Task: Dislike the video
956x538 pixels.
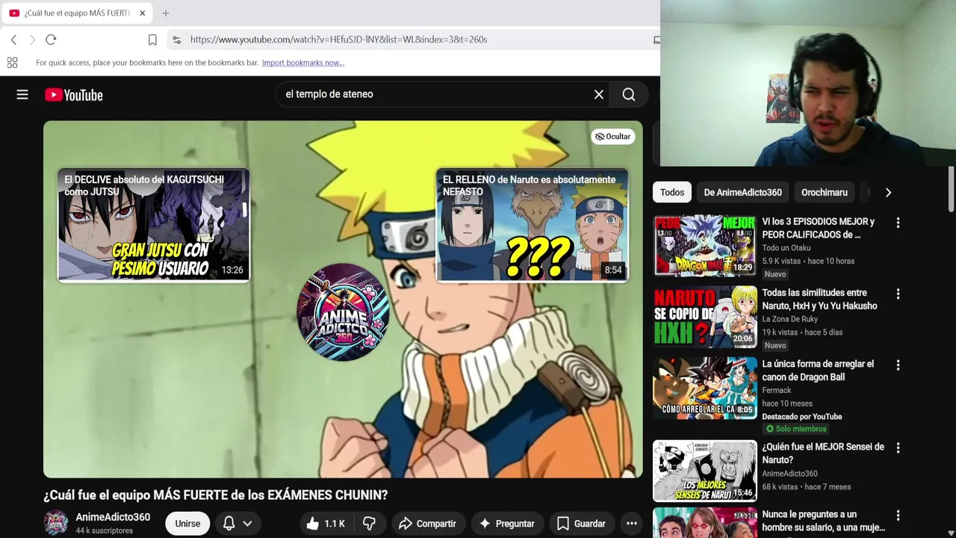Action: point(369,524)
